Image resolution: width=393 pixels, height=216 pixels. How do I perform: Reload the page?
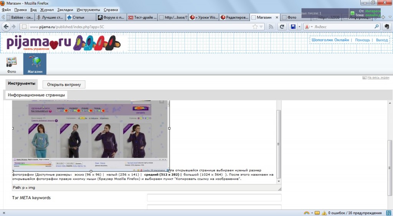pyautogui.click(x=282, y=27)
